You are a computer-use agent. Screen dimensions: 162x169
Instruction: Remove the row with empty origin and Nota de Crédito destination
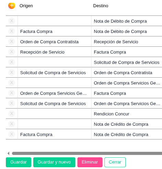click(x=12, y=124)
